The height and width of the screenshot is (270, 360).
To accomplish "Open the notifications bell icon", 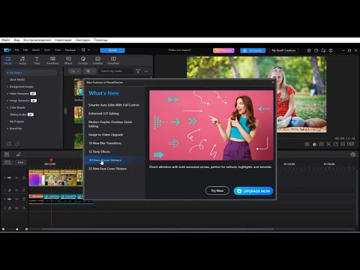I will click(x=323, y=50).
